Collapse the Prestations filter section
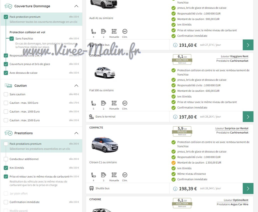This screenshot has height=212, width=258. click(76, 133)
